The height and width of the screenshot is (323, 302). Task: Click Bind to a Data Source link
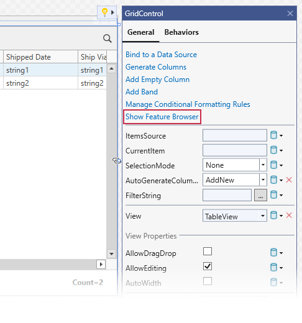(x=161, y=55)
